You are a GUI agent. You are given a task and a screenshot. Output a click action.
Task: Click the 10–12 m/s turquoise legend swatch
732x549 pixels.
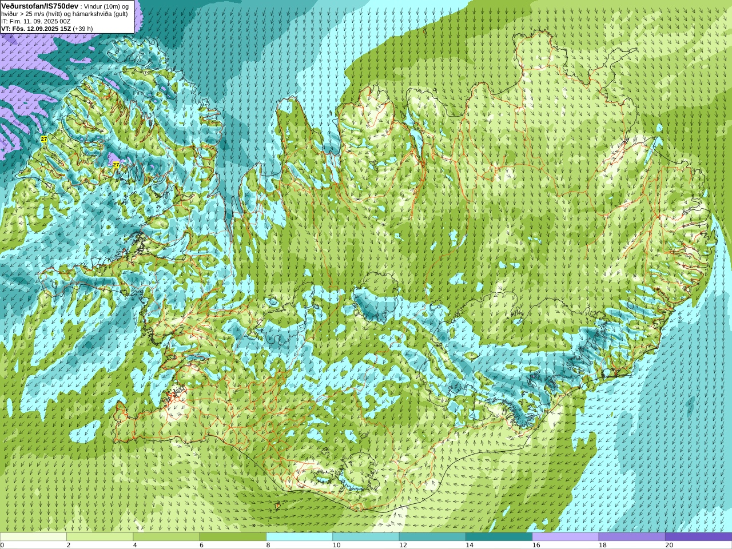click(365, 537)
